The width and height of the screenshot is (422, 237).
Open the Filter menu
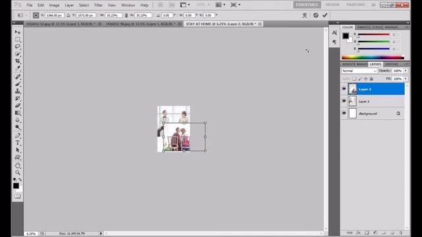coord(98,5)
